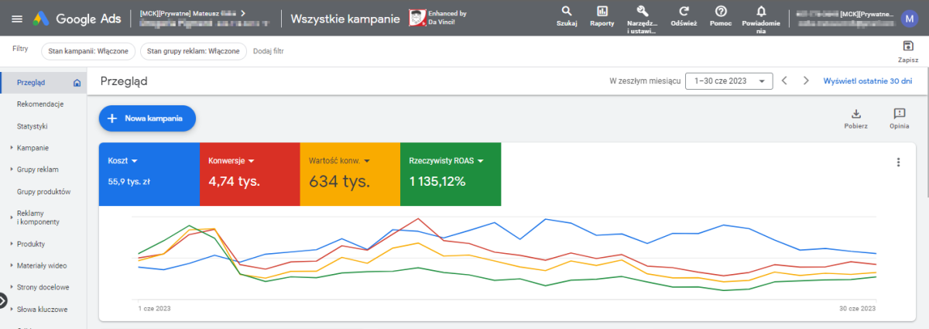Screen dimensions: 929x329
Task: Open the date range dropdown
Action: coord(728,81)
